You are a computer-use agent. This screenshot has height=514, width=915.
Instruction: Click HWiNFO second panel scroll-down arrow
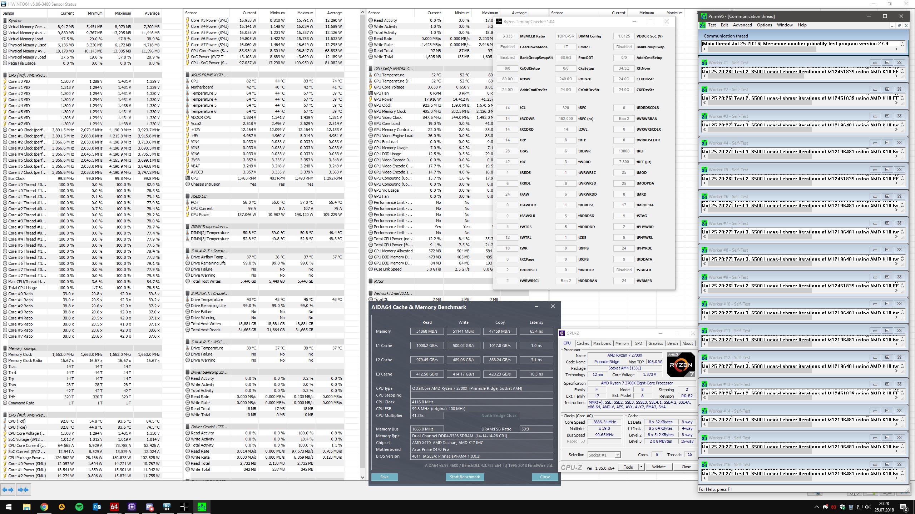362,477
